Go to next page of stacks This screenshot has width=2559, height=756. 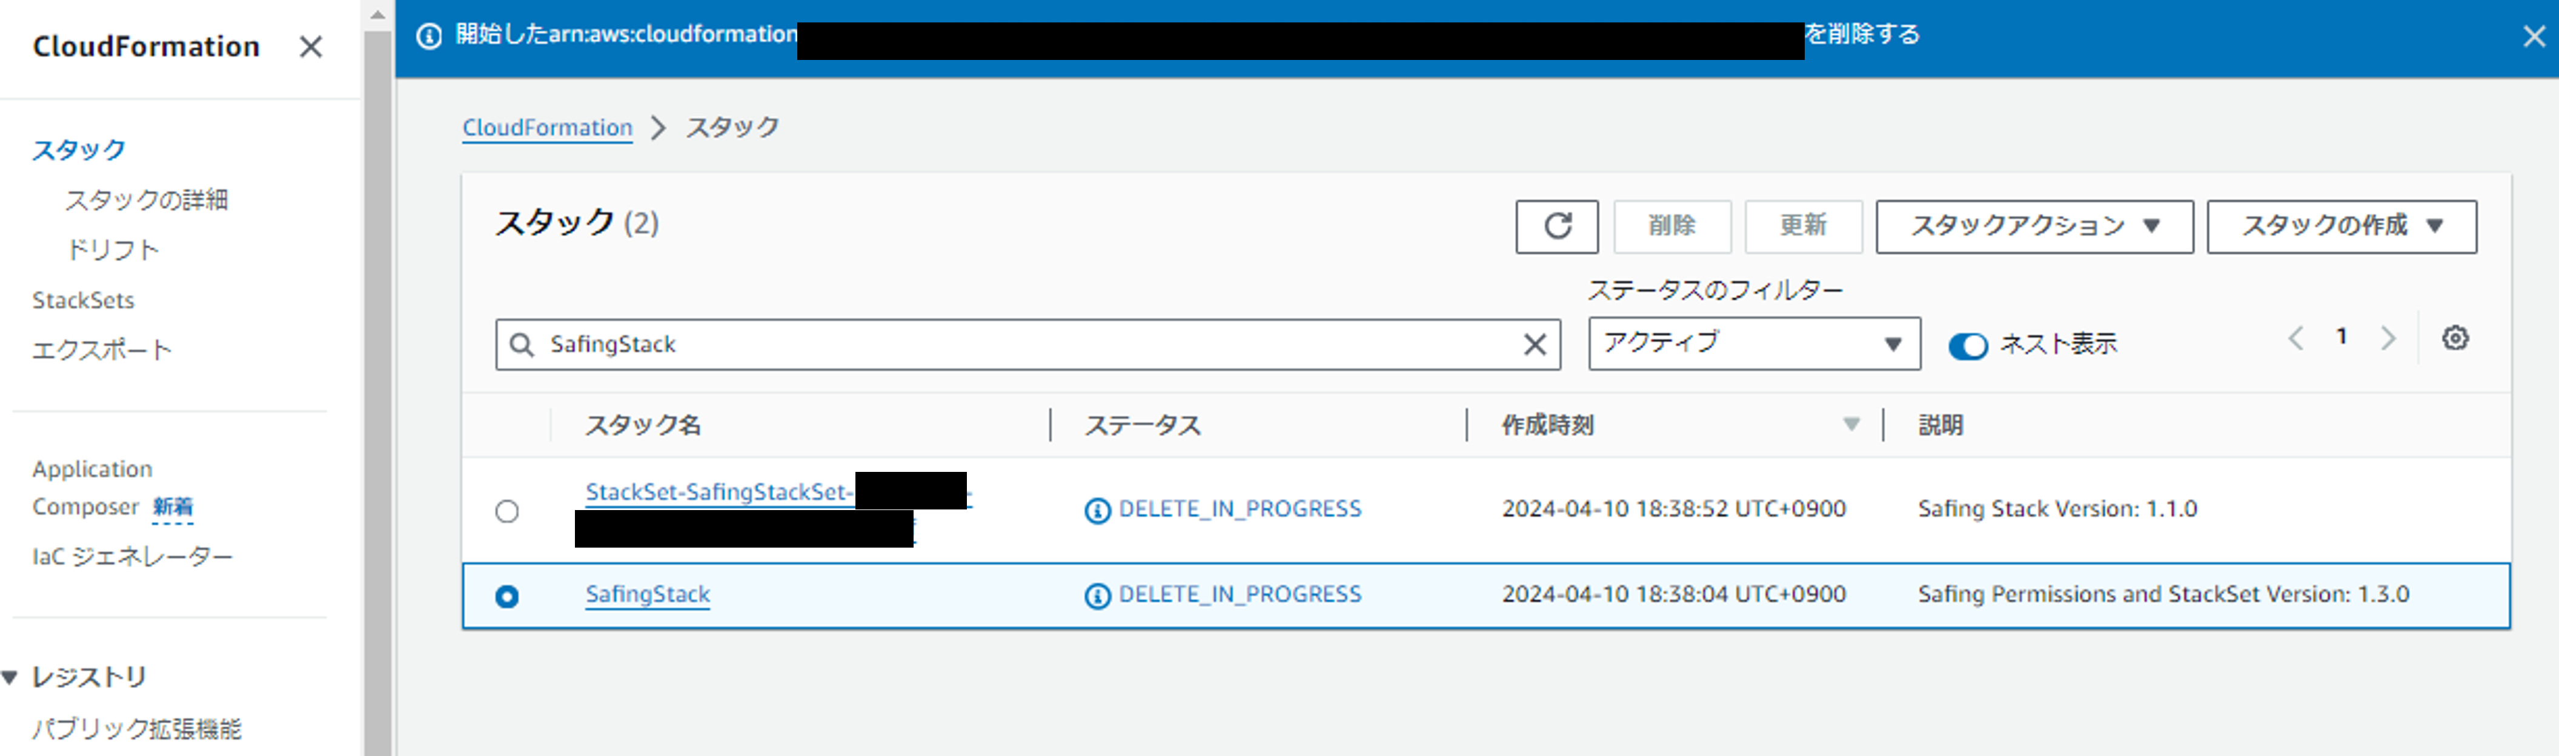[x=2388, y=339]
